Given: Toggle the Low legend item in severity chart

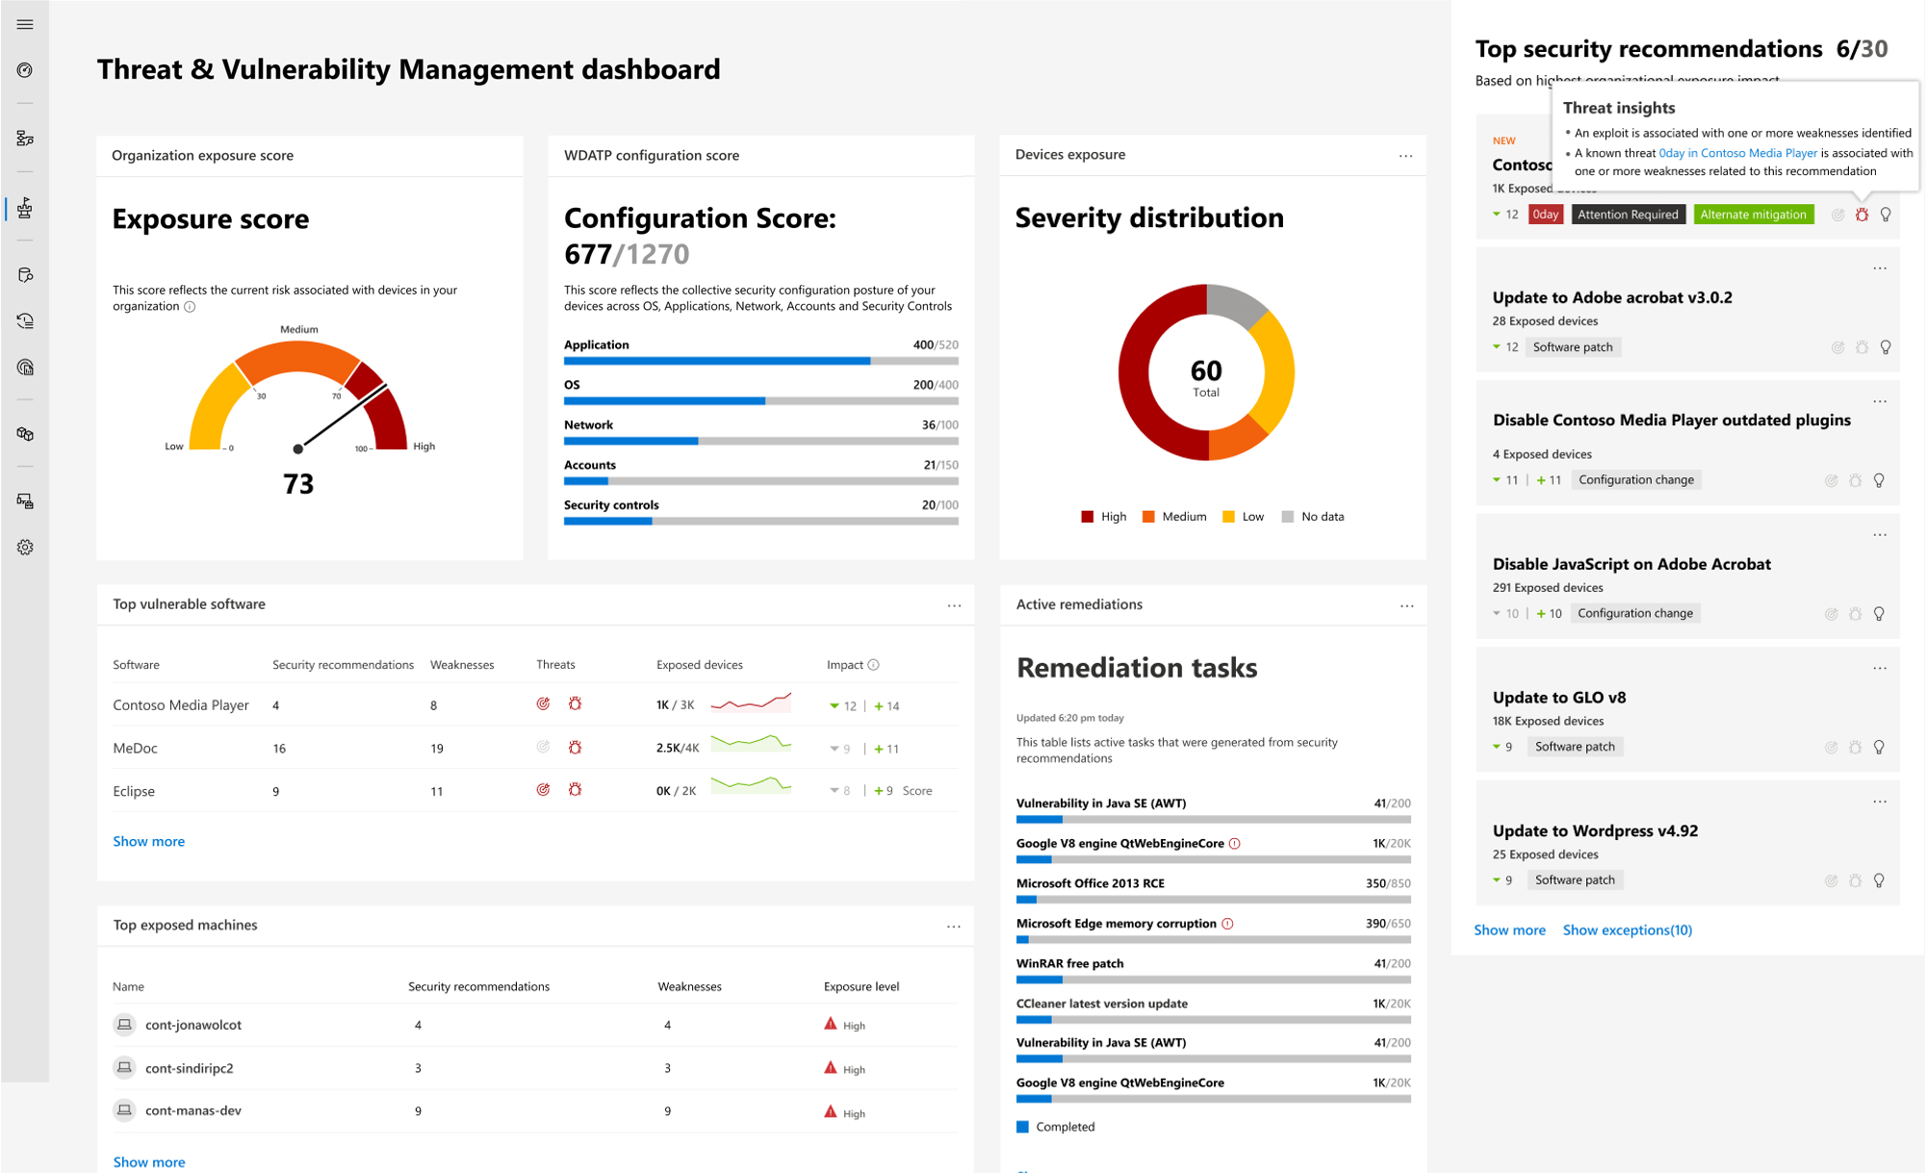Looking at the screenshot, I should pyautogui.click(x=1243, y=517).
